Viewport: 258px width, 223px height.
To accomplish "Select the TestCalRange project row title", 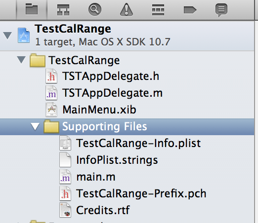I will (x=73, y=29).
